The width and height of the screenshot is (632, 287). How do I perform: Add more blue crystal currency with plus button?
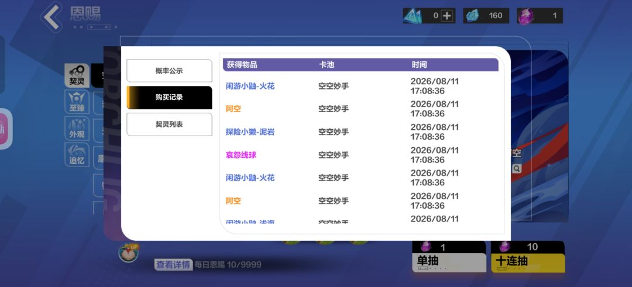(x=447, y=16)
